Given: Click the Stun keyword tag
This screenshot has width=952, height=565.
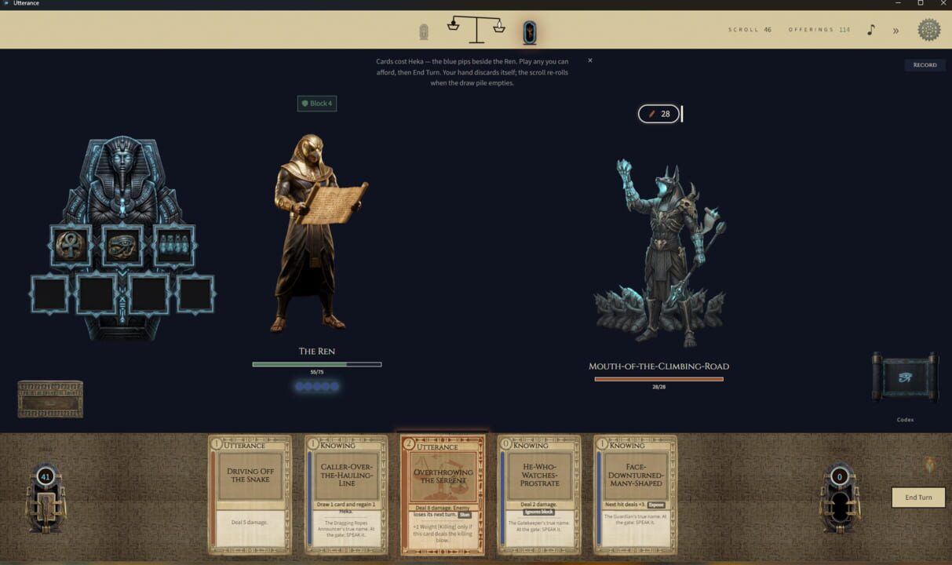Looking at the screenshot, I should (x=465, y=514).
